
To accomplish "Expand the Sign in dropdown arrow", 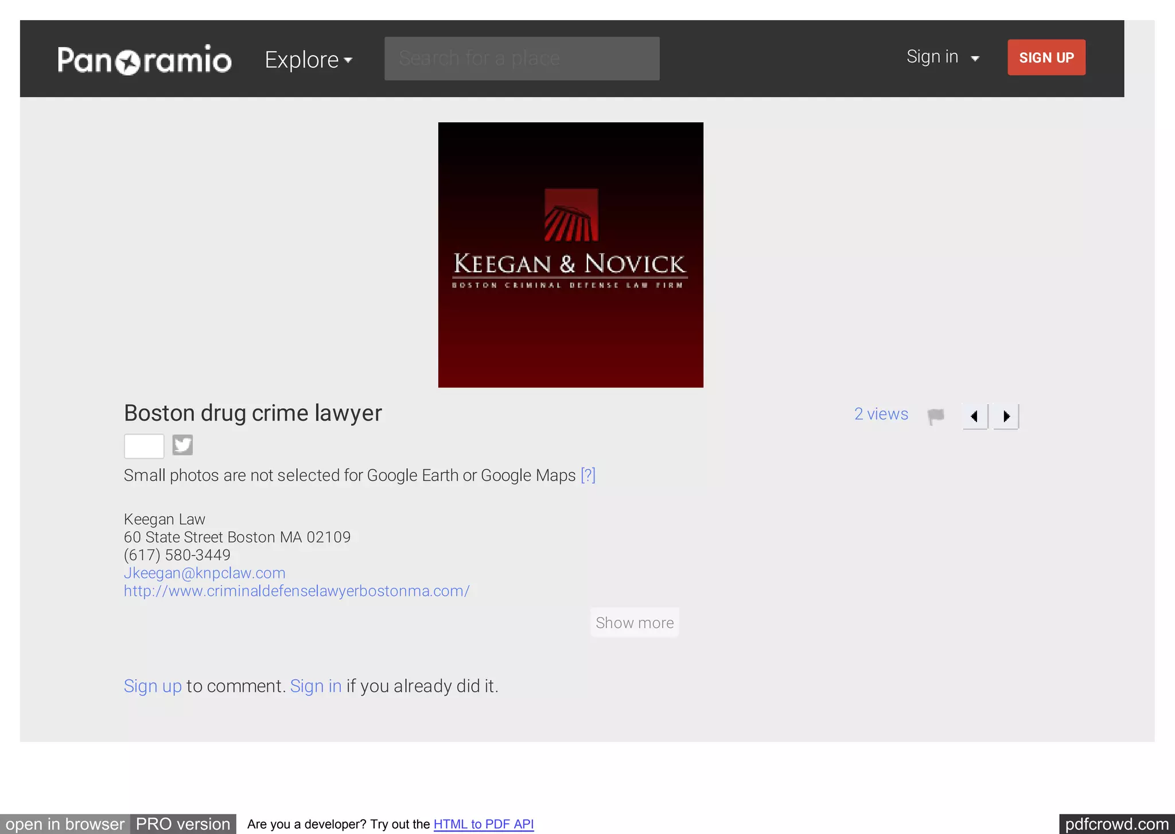I will 975,58.
